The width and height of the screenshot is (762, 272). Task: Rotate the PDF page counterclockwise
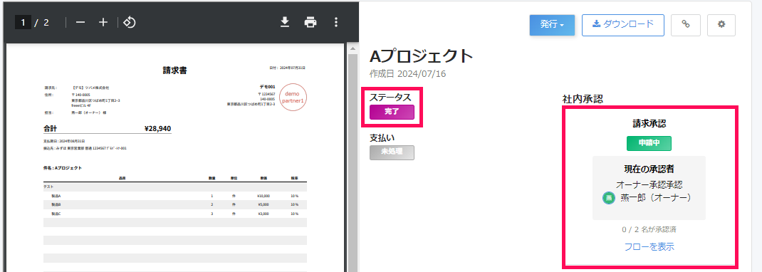tap(130, 22)
